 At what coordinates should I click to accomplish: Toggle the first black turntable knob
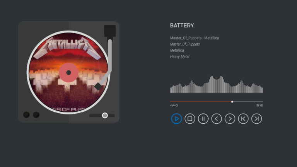(x=26, y=114)
